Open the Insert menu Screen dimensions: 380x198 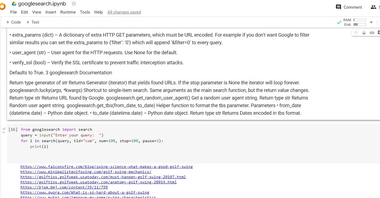(51, 12)
